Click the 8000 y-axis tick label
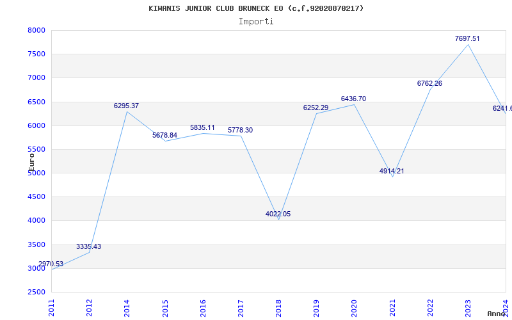512x320 pixels. pos(36,30)
